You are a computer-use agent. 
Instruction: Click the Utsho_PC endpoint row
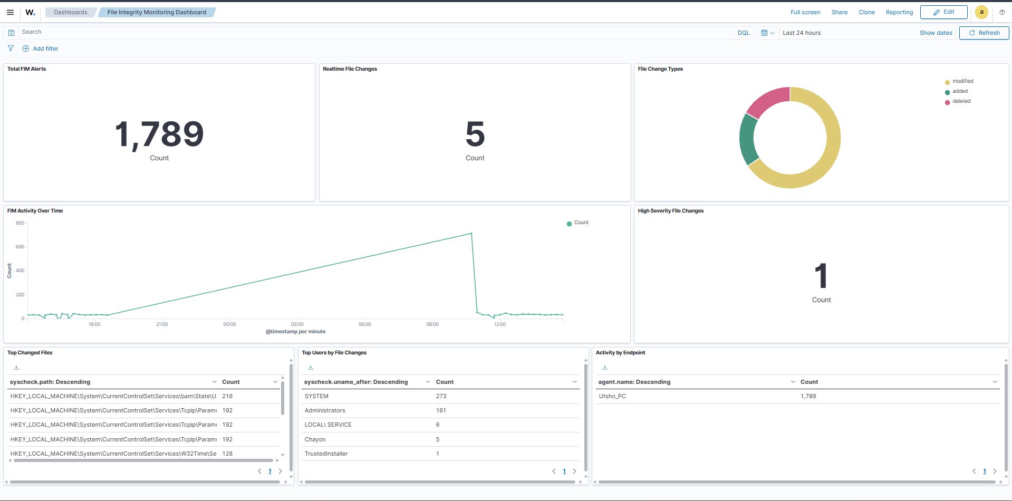[x=798, y=396]
